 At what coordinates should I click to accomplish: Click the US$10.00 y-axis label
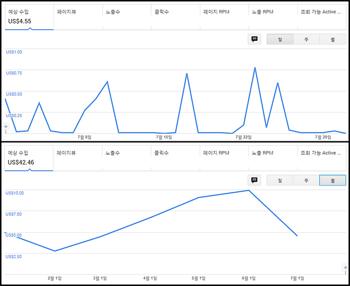15,193
